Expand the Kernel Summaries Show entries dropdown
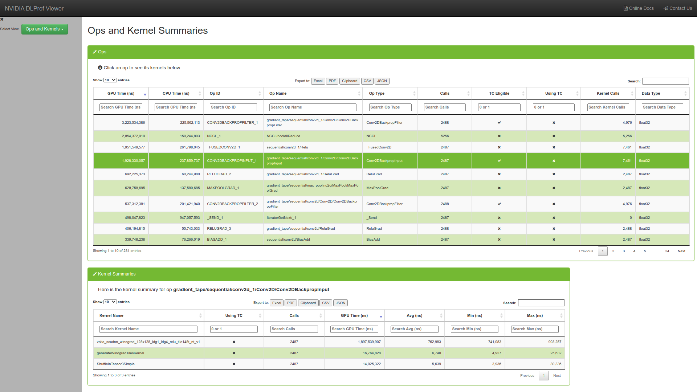Image resolution: width=697 pixels, height=392 pixels. click(x=110, y=302)
